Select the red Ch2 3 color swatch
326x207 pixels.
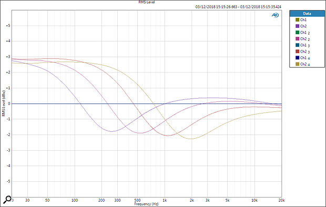coord(297,51)
